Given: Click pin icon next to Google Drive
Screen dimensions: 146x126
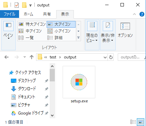Looking at the screenshot, I should (46, 113).
